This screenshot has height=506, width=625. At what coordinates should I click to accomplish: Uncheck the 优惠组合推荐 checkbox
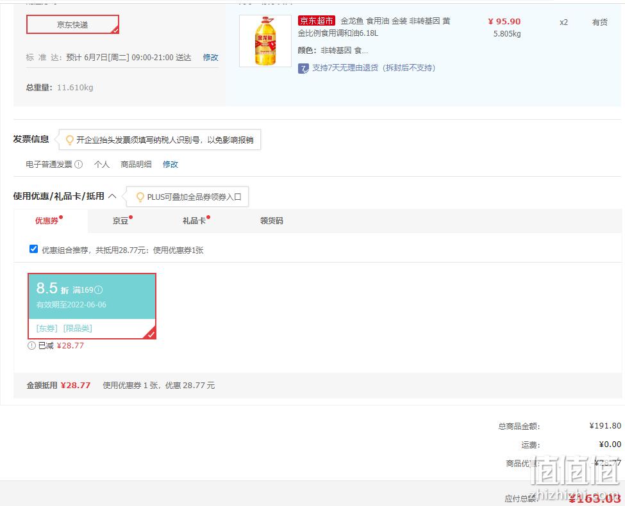[33, 249]
